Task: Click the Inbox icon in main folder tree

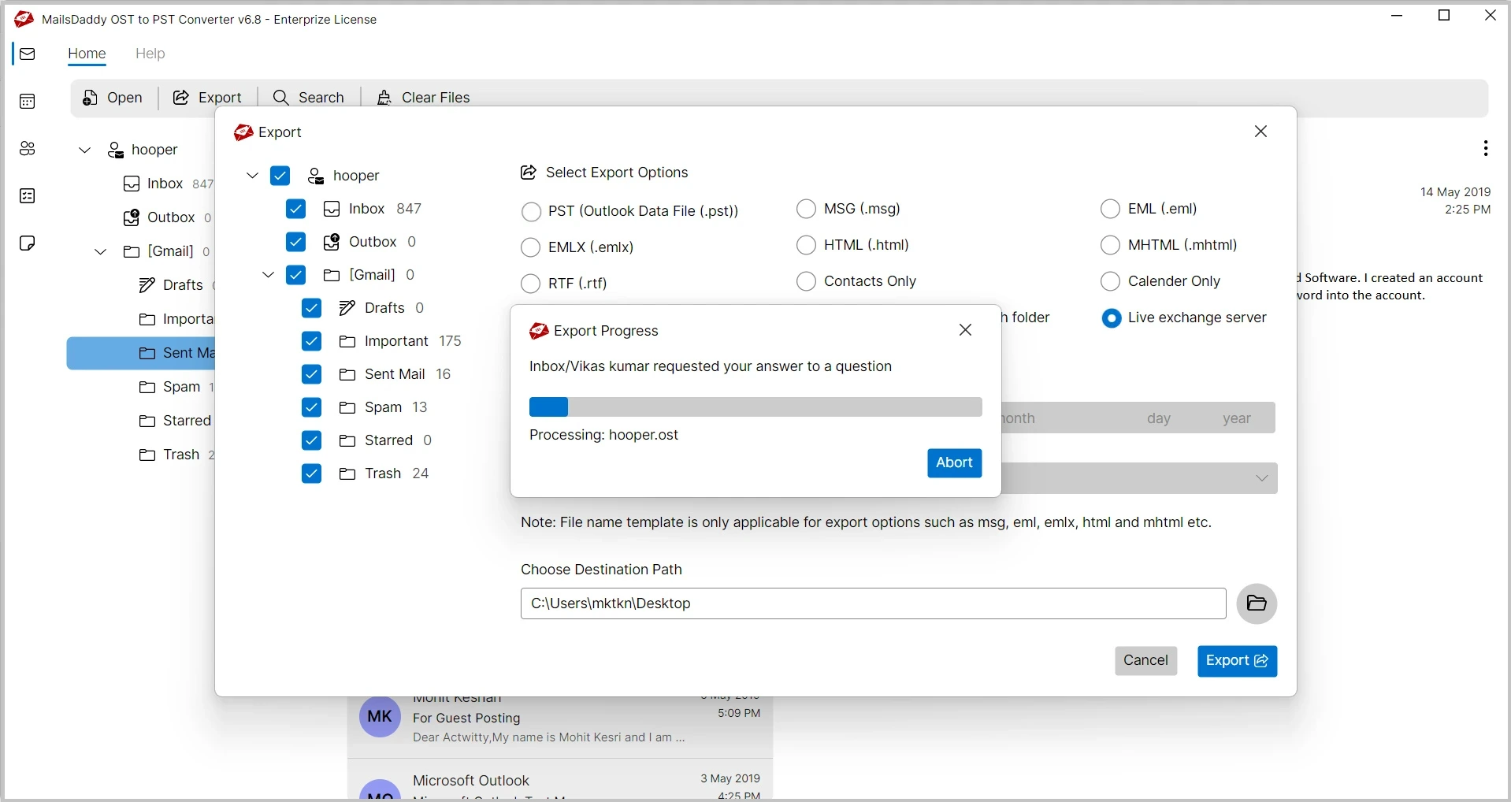Action: (132, 184)
